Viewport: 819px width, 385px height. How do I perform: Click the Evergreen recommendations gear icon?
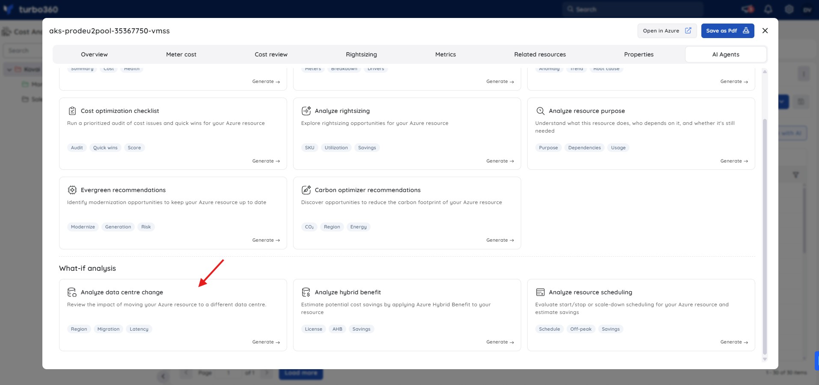(72, 190)
